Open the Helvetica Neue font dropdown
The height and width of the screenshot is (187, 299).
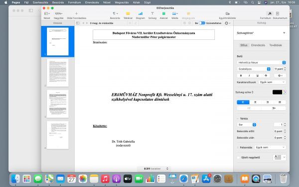coord(261,63)
